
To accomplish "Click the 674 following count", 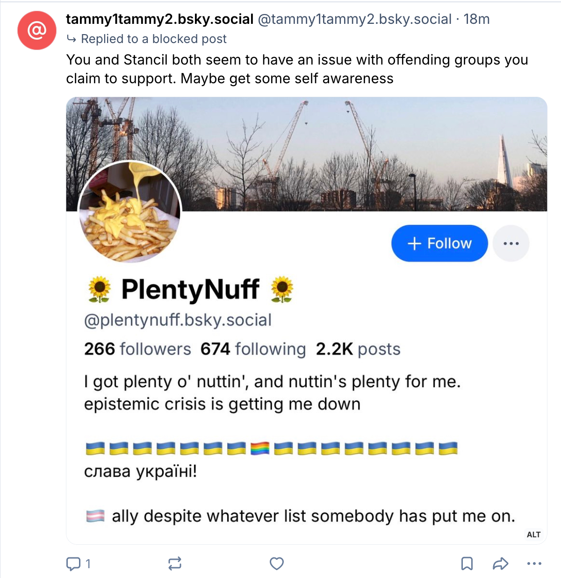I will coord(253,349).
